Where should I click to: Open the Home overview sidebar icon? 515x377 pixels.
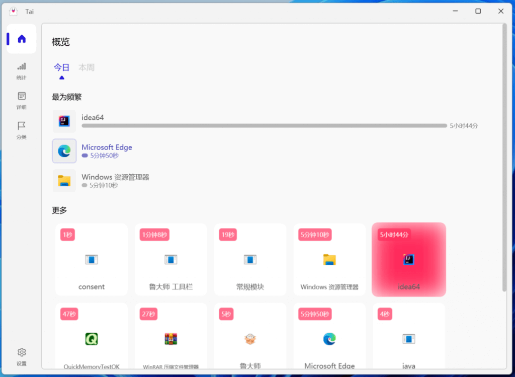pyautogui.click(x=22, y=39)
